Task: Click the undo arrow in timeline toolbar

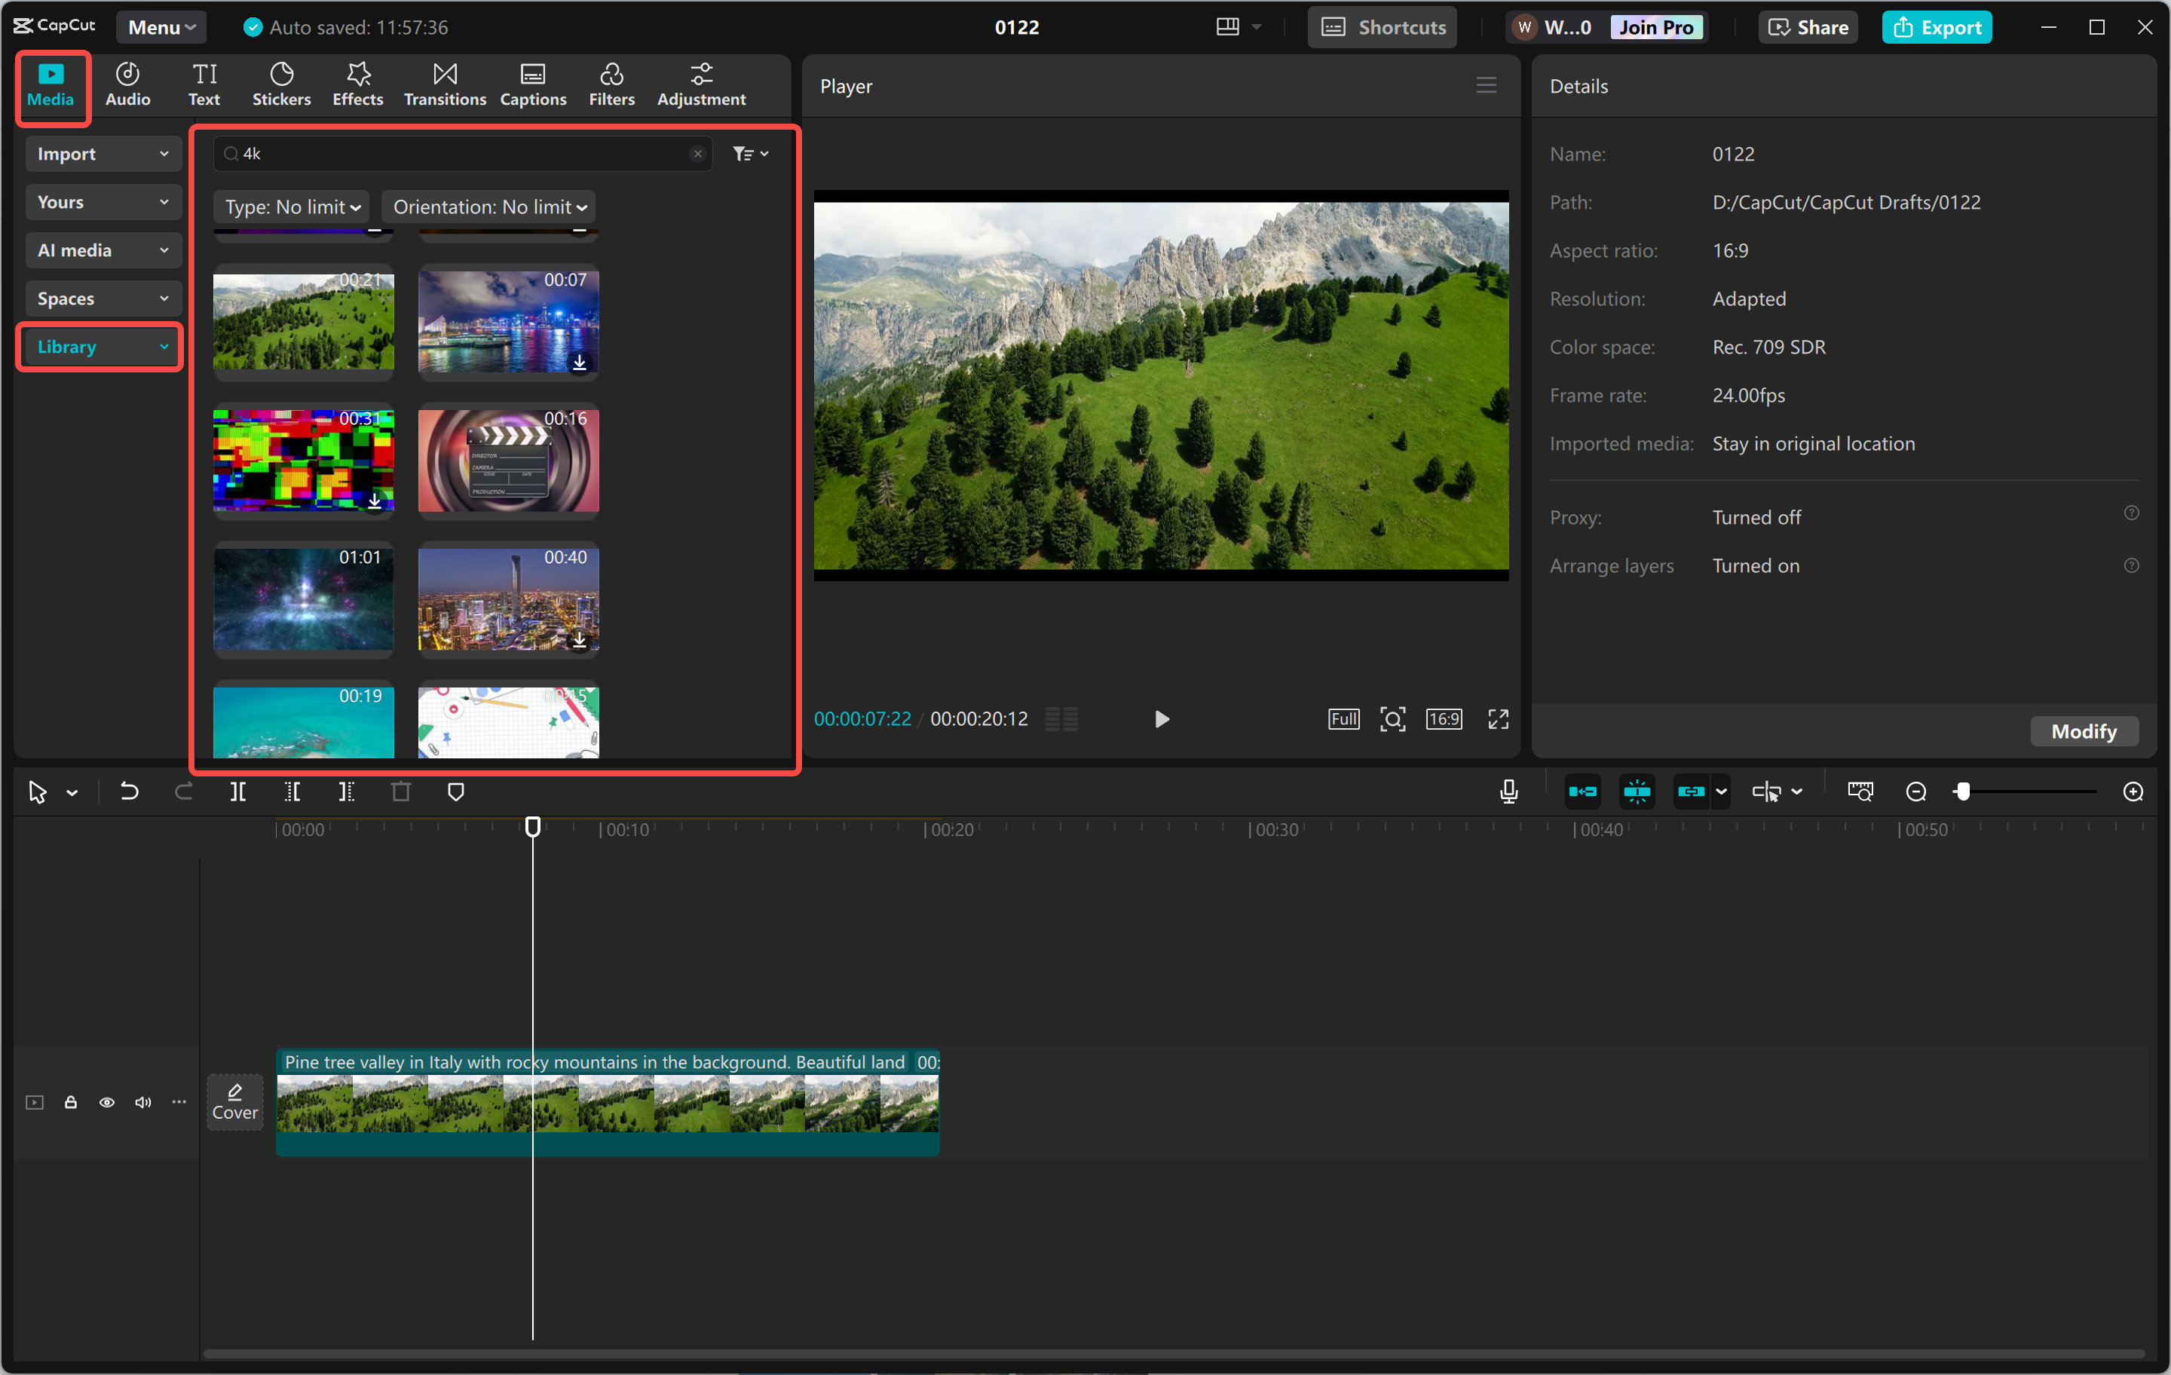Action: 130,792
